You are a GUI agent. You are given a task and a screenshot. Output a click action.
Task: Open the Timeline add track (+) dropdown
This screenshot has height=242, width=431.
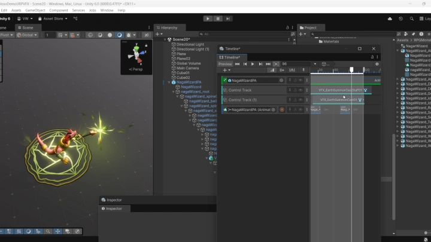click(x=226, y=71)
